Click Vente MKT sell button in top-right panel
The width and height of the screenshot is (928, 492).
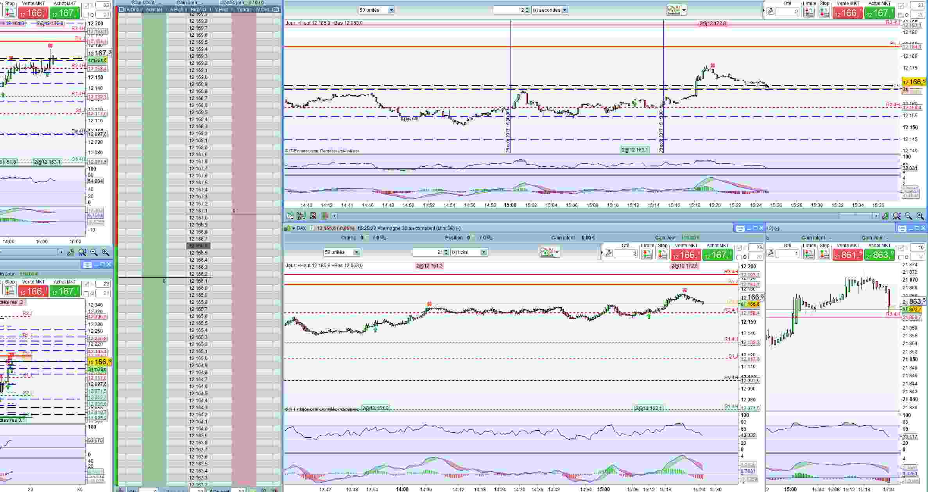point(847,13)
